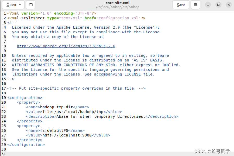Click closing </configuration> tag on line 29
The image size is (234, 156).
tap(26, 145)
